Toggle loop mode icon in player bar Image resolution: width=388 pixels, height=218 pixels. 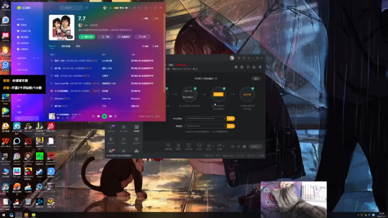(93, 116)
